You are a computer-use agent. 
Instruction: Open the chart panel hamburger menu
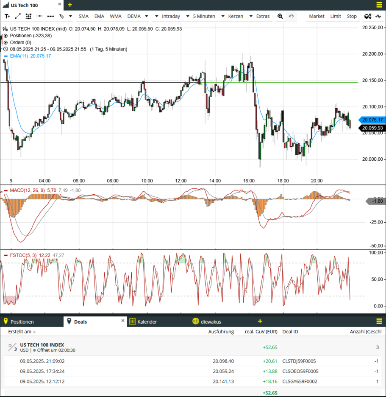379,5
